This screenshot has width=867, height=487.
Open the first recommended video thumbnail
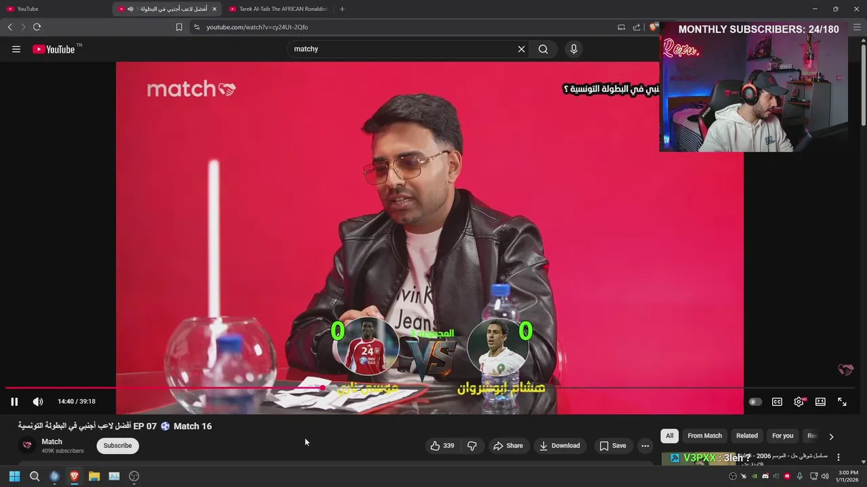[x=698, y=459]
